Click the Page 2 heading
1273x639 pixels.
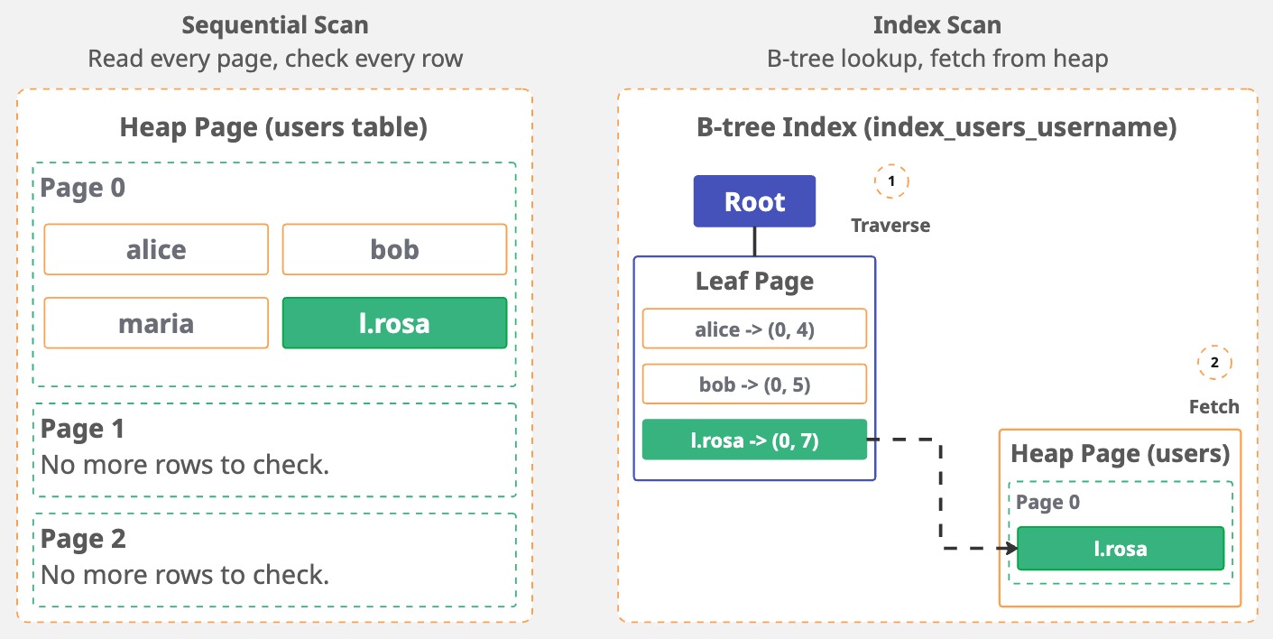83,539
